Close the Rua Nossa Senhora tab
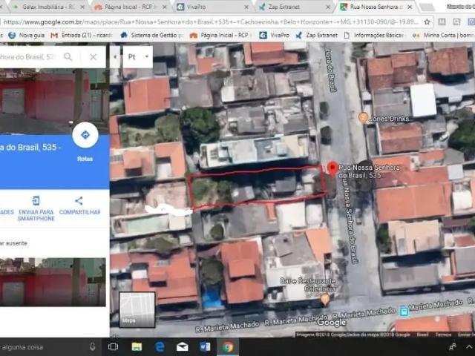 click(410, 7)
